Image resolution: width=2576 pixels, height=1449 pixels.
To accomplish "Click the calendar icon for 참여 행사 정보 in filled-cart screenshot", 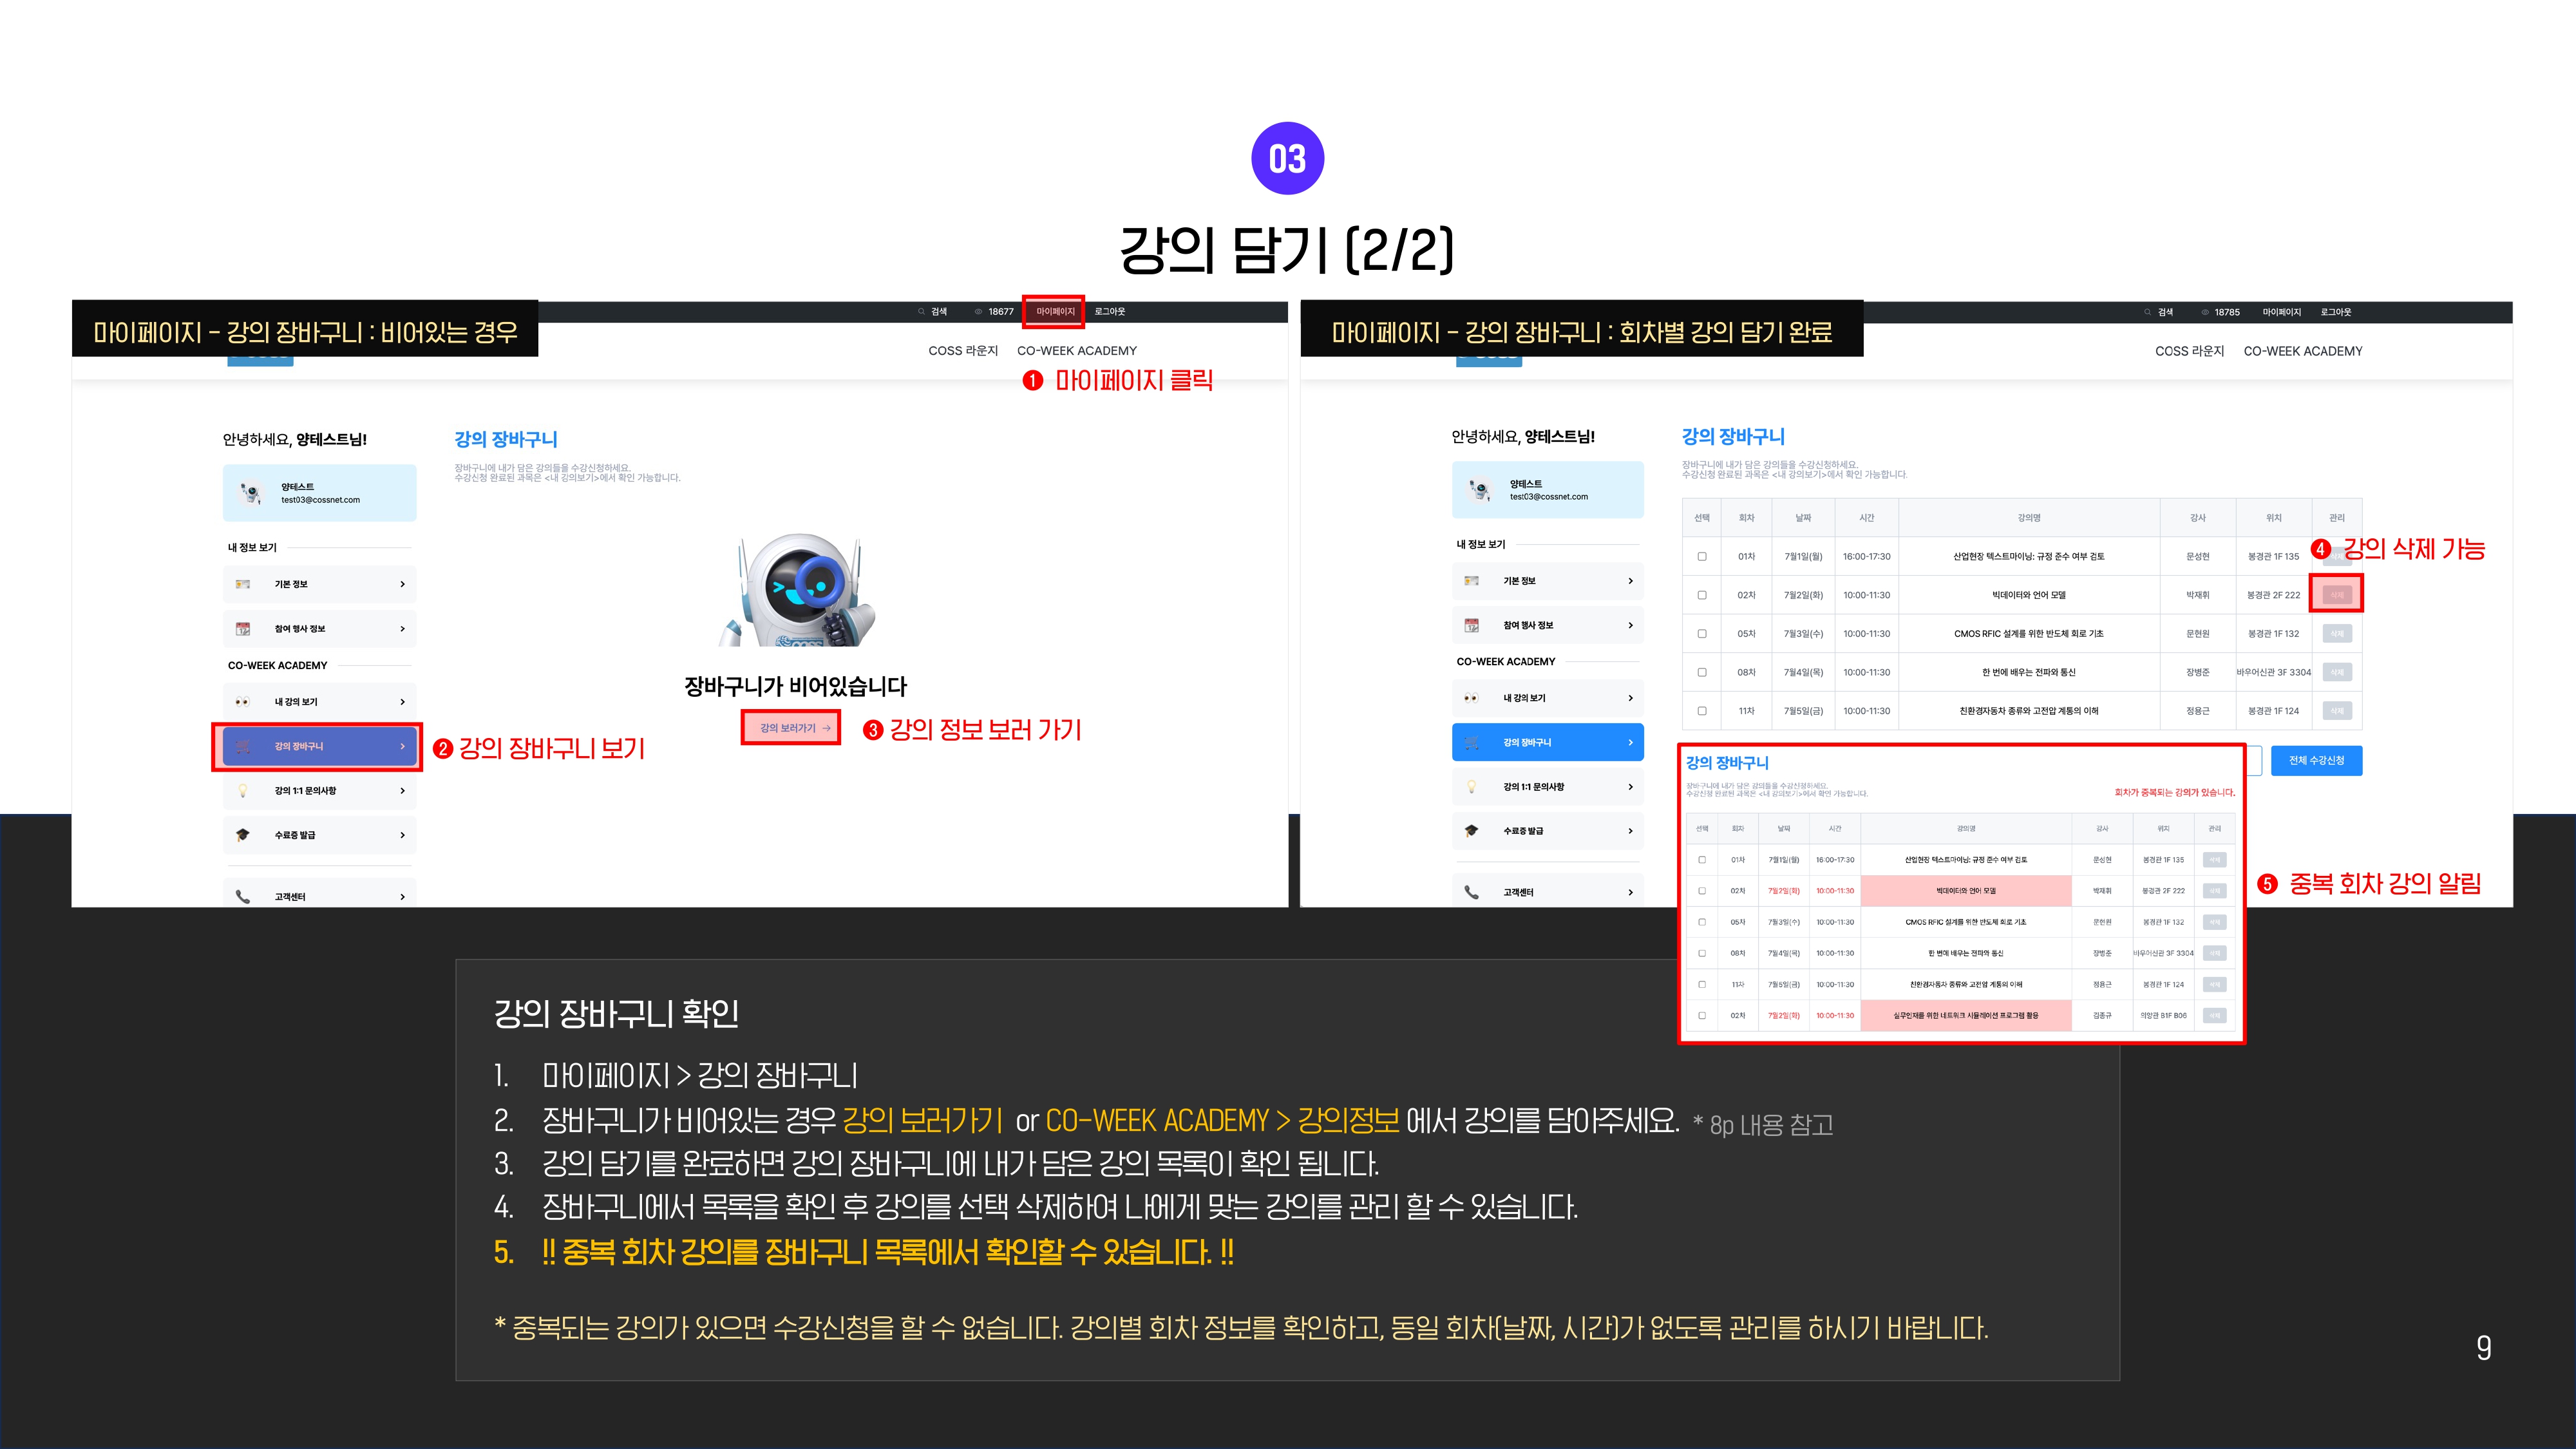I will pyautogui.click(x=1471, y=625).
